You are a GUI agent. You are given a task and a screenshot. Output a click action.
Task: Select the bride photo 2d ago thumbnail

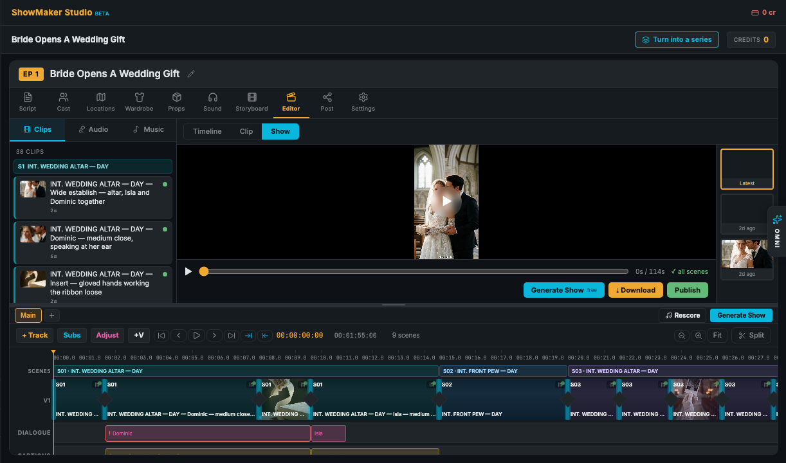747,260
